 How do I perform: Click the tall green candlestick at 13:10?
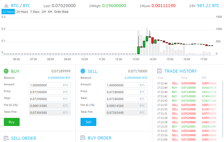tap(138, 50)
